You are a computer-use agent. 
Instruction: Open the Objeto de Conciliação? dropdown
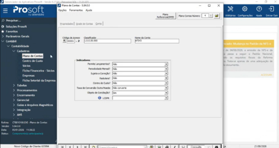coord(166,93)
